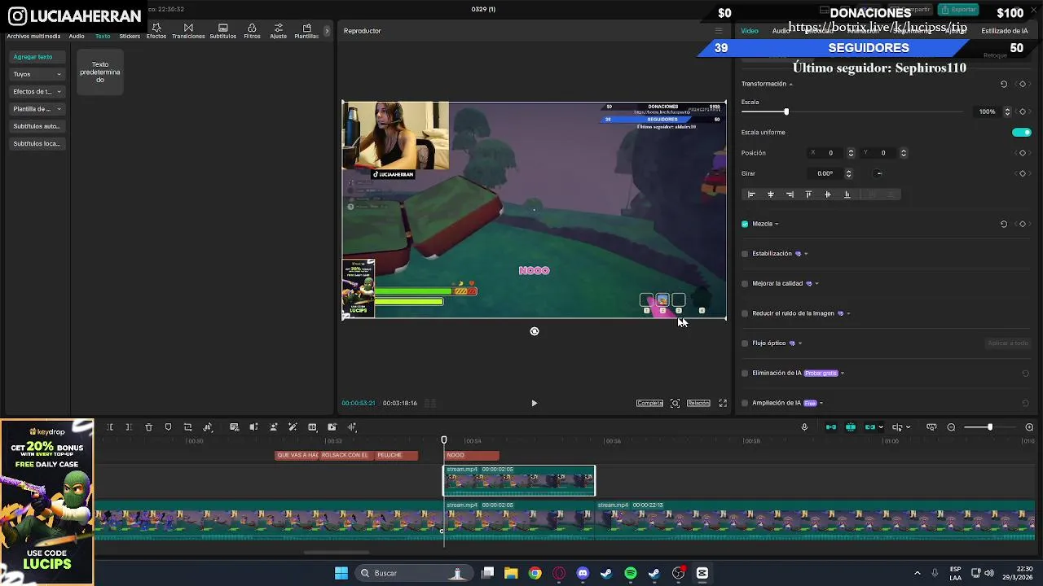Expand the Plantilla de texto dropdown
Image resolution: width=1043 pixels, height=586 pixels.
pyautogui.click(x=37, y=109)
